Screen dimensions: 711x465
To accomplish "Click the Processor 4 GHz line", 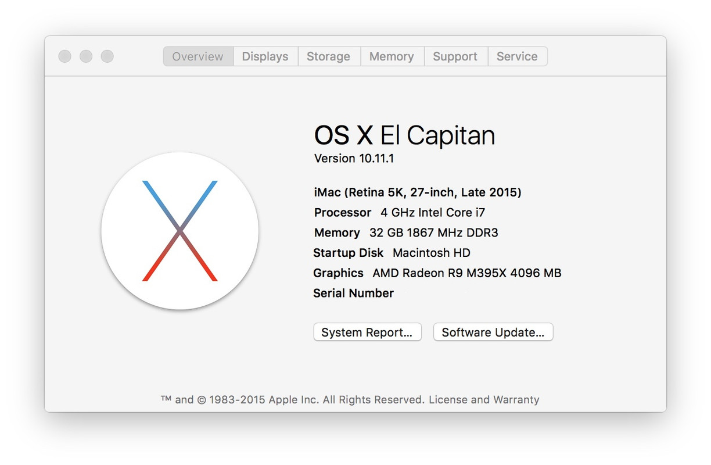I will tap(400, 213).
